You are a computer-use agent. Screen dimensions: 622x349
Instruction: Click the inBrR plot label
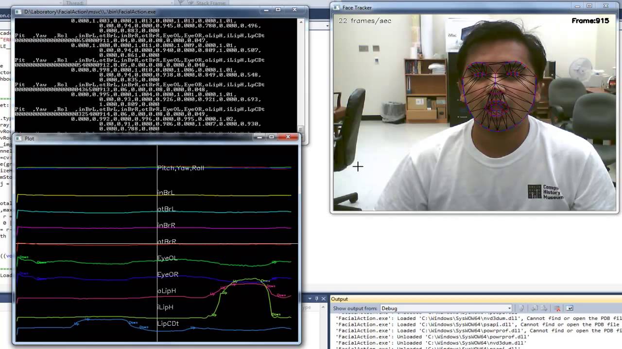pyautogui.click(x=166, y=225)
